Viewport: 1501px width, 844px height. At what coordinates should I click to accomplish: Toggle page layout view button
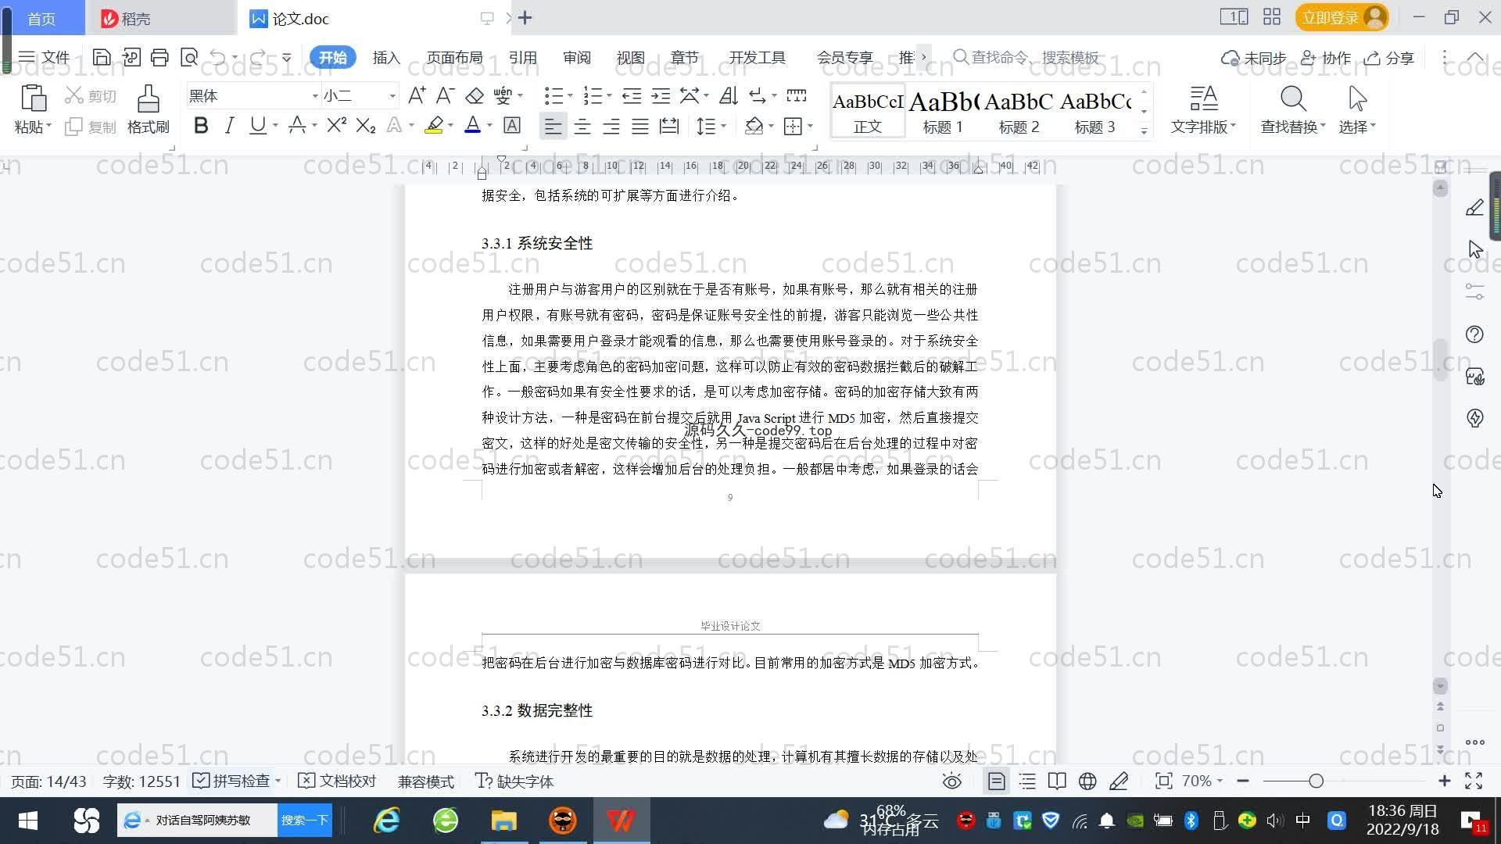pyautogui.click(x=996, y=781)
